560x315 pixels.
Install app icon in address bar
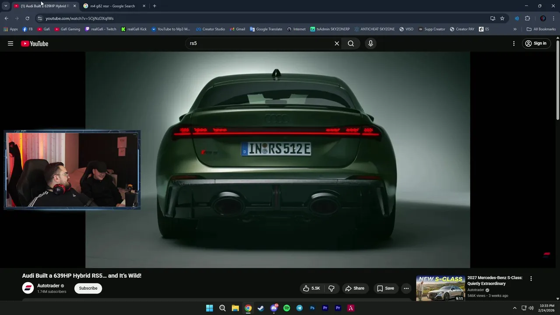(493, 18)
